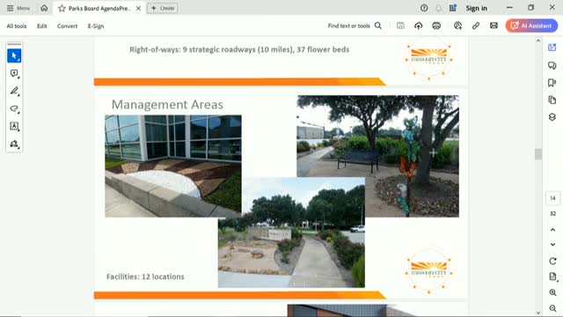The height and width of the screenshot is (317, 563).
Task: Print the document with printer icon
Action: [436, 26]
